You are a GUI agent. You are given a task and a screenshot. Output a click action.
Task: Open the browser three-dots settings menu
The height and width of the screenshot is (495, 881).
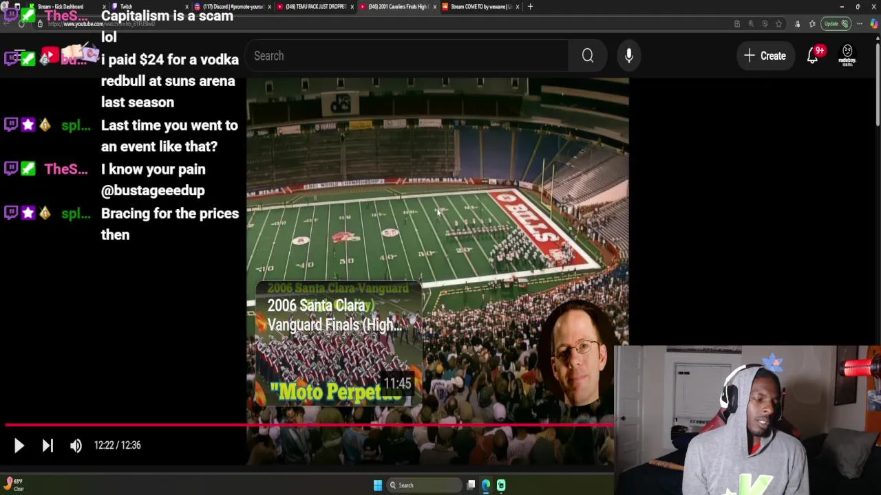[860, 24]
